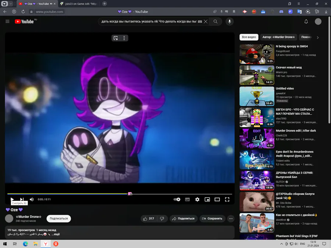Screen dimensions: 331x248
Task: Mute the player volume speaker icon
Action: coord(32,199)
